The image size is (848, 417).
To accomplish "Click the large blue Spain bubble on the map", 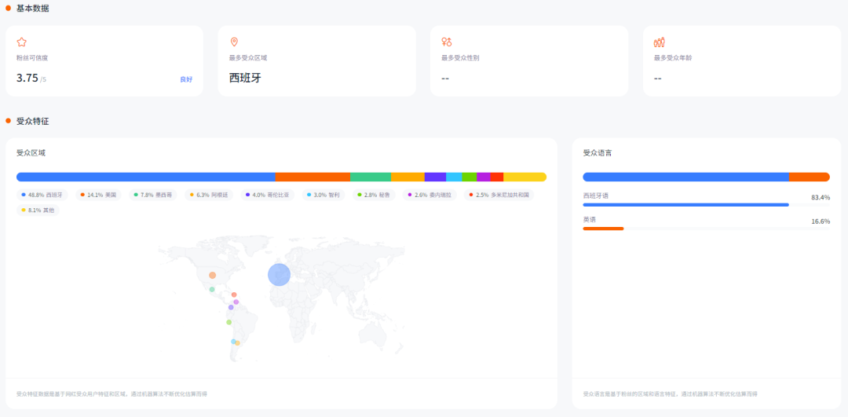I will pyautogui.click(x=279, y=275).
